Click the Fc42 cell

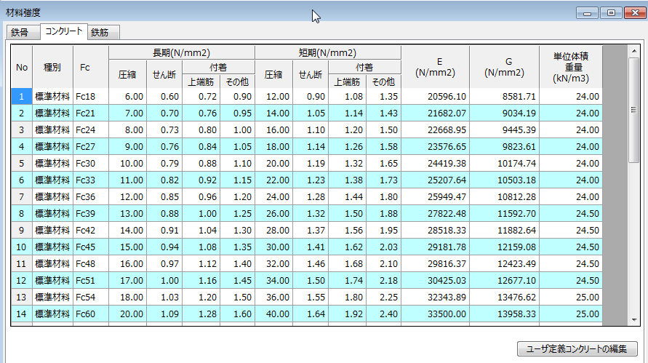pos(91,231)
